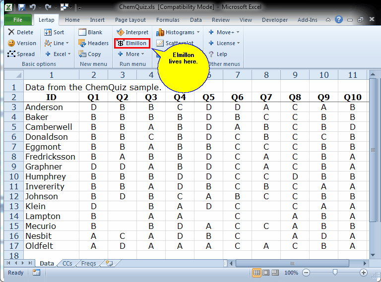Open the Sort dropdown menu
Image resolution: width=381 pixels, height=282 pixels.
(55, 32)
